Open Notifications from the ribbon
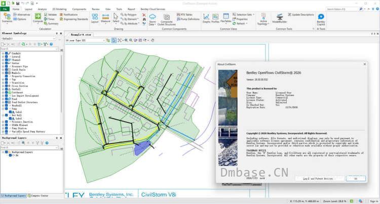 click(68, 15)
